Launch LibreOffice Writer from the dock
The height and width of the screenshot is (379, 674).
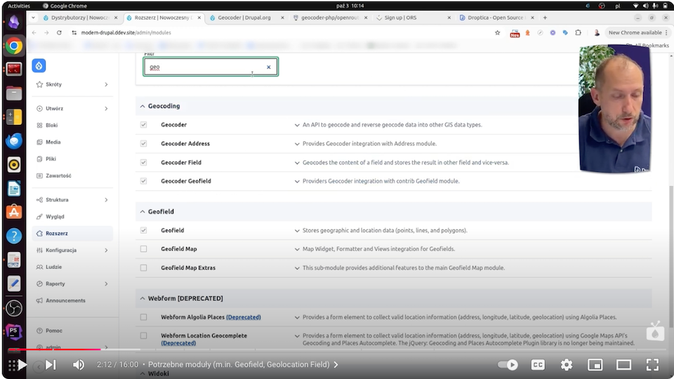[x=14, y=189]
